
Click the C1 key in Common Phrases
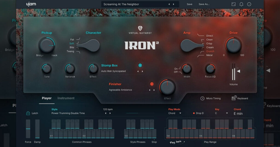click(x=51, y=134)
